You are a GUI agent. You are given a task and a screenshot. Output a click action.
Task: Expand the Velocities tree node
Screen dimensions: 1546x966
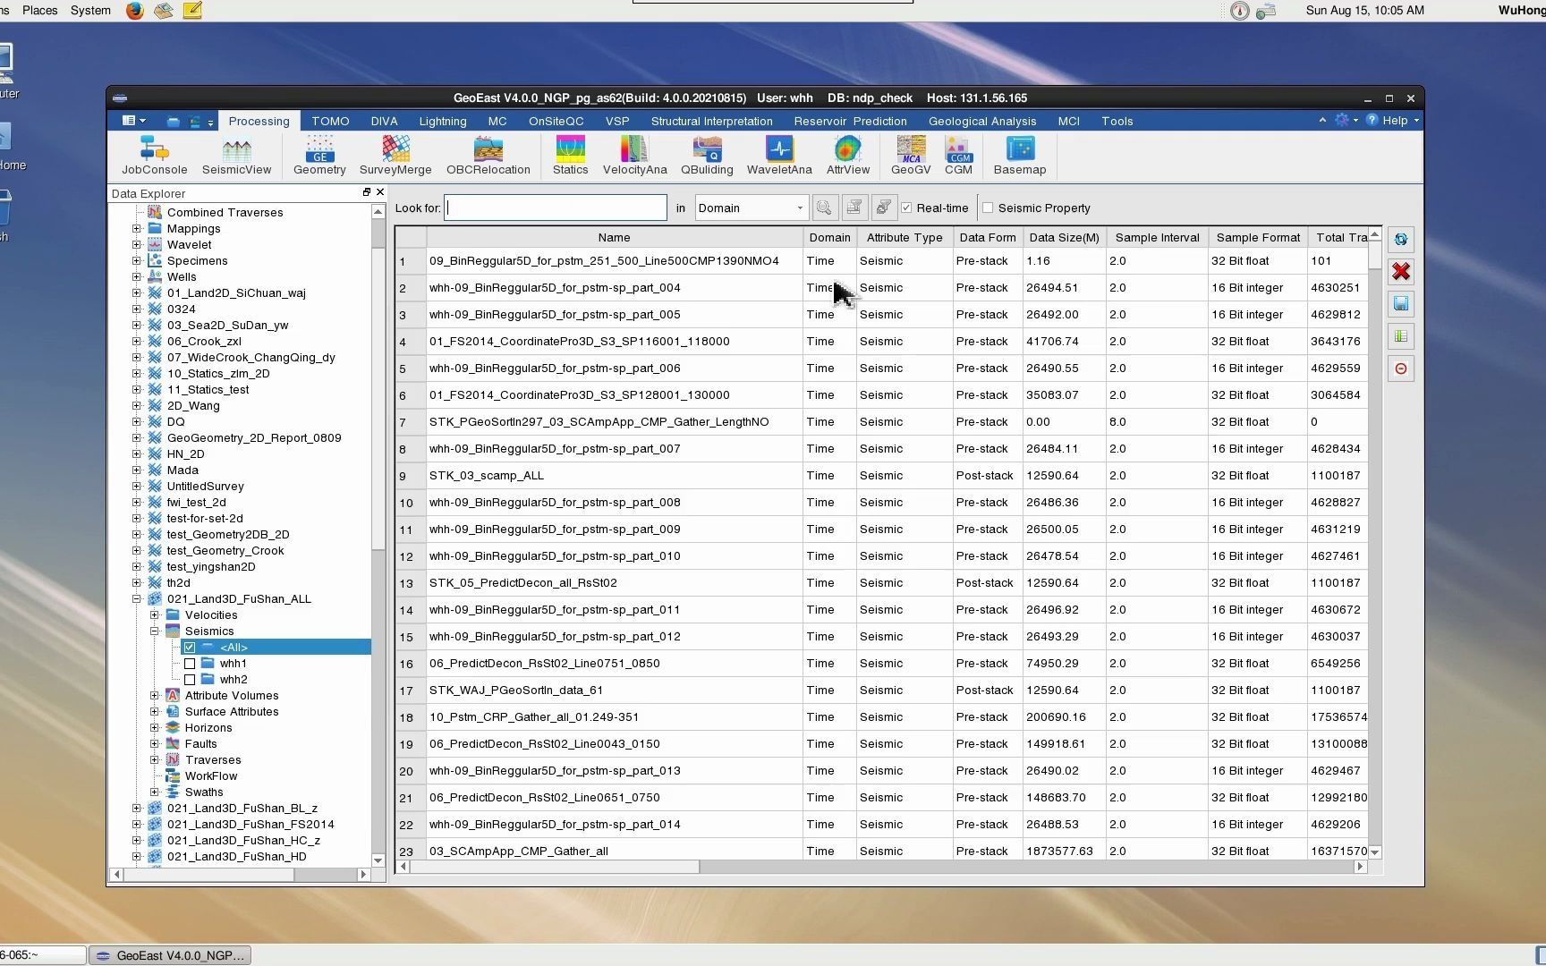155,615
